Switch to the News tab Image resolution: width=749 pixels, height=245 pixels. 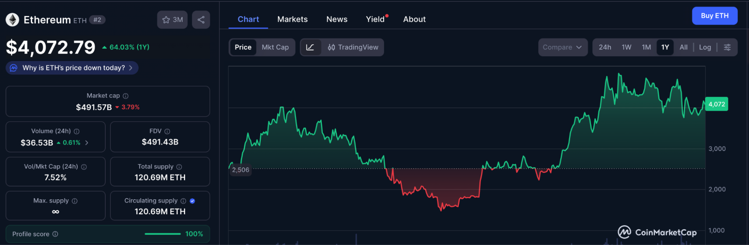pos(336,19)
